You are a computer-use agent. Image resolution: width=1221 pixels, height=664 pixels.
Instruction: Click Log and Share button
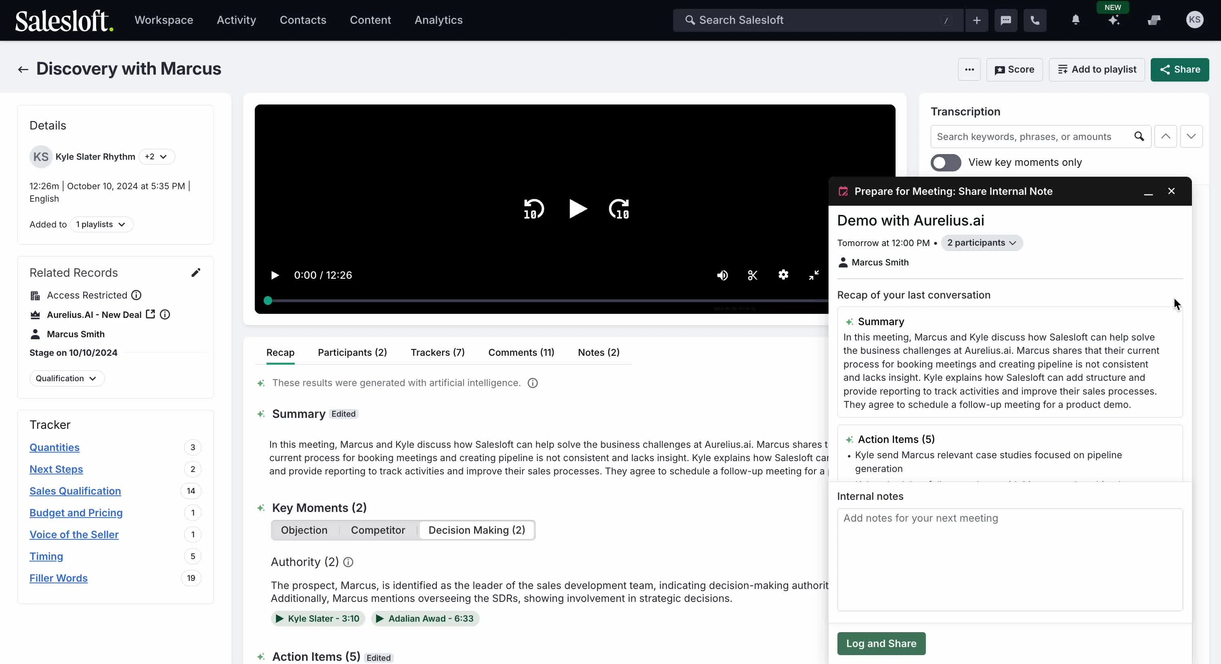coord(881,643)
